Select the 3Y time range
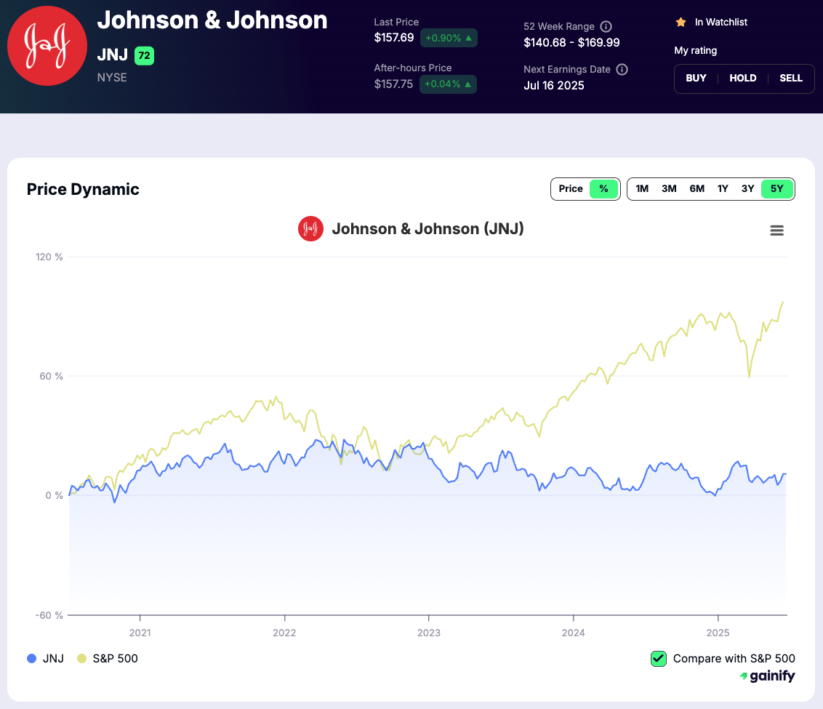This screenshot has width=823, height=709. (x=747, y=189)
